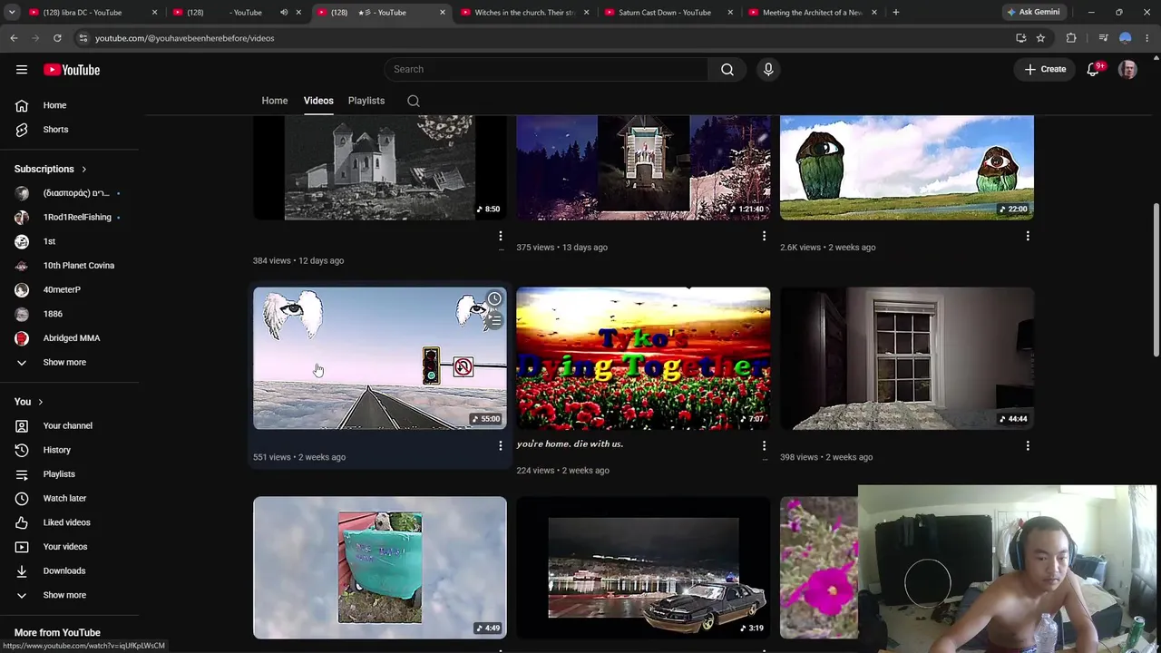Reload the page in the browser
1161x653 pixels.
(x=57, y=38)
